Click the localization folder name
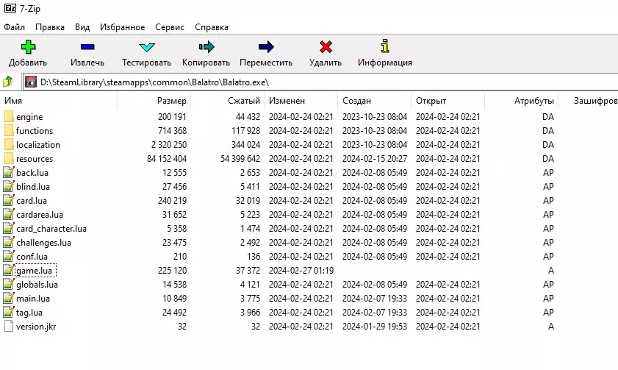618x370 pixels. point(37,145)
